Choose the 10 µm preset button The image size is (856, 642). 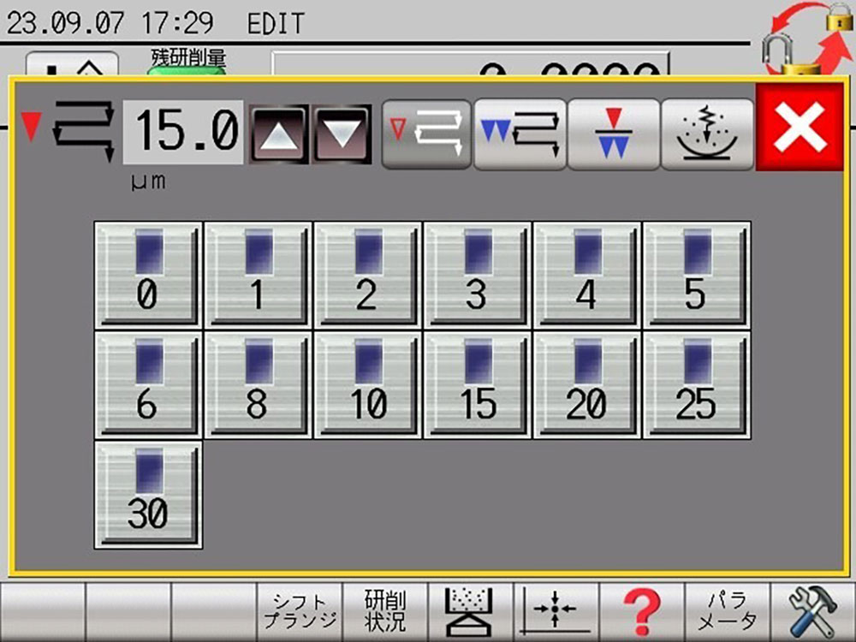coord(368,385)
